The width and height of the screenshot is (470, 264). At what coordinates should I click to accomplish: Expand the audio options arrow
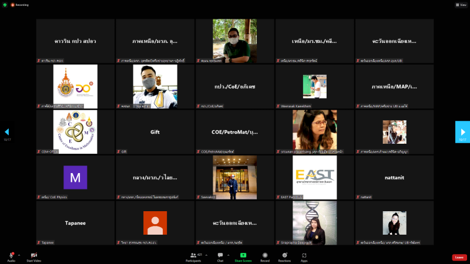click(19, 255)
